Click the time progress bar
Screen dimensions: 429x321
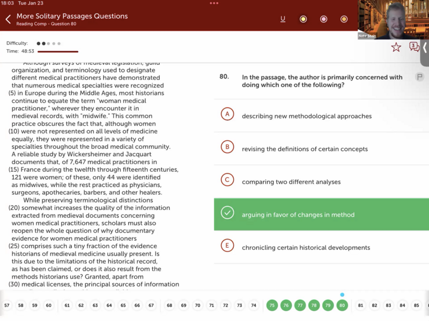57,52
